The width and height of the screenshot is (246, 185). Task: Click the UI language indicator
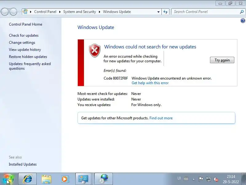[179, 178]
